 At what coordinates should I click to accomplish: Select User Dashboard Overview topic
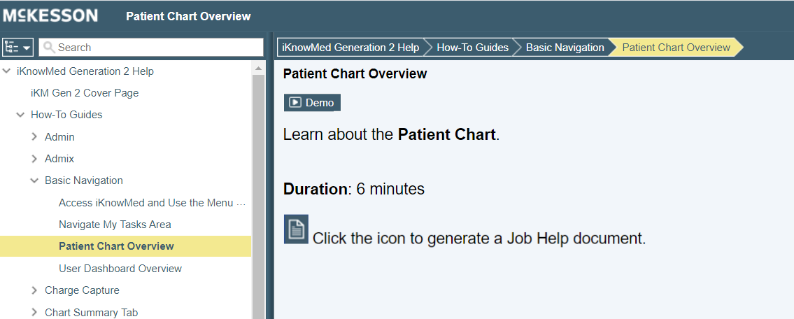point(120,269)
